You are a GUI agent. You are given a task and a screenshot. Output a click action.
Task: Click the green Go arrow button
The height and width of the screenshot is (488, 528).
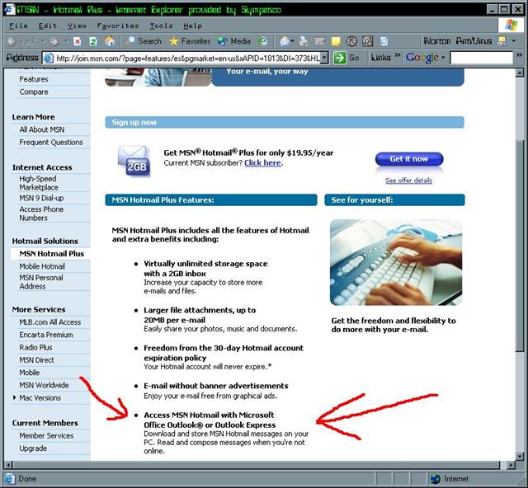(339, 58)
